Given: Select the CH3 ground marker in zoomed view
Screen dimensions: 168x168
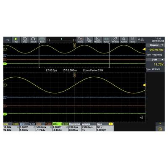Looking at the screenshot, I should (5, 106).
